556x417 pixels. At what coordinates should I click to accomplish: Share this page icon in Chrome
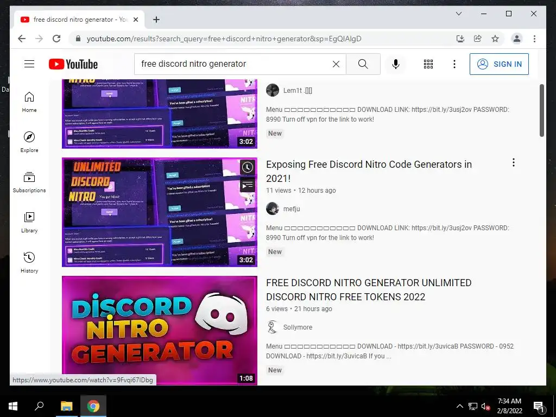point(478,39)
